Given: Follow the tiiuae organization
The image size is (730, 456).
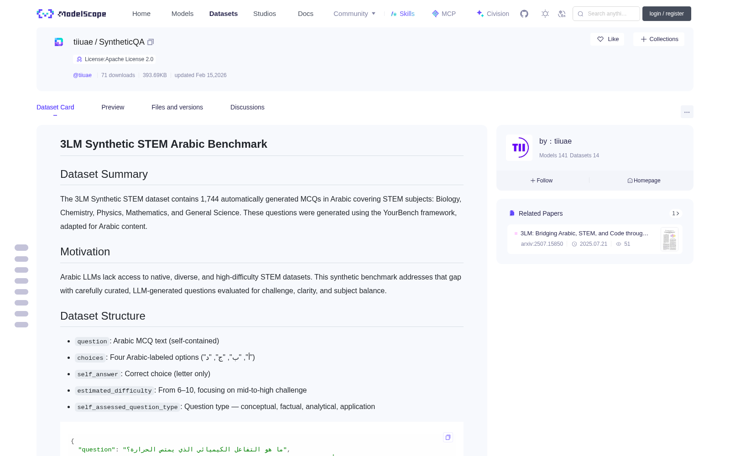Looking at the screenshot, I should [x=542, y=181].
